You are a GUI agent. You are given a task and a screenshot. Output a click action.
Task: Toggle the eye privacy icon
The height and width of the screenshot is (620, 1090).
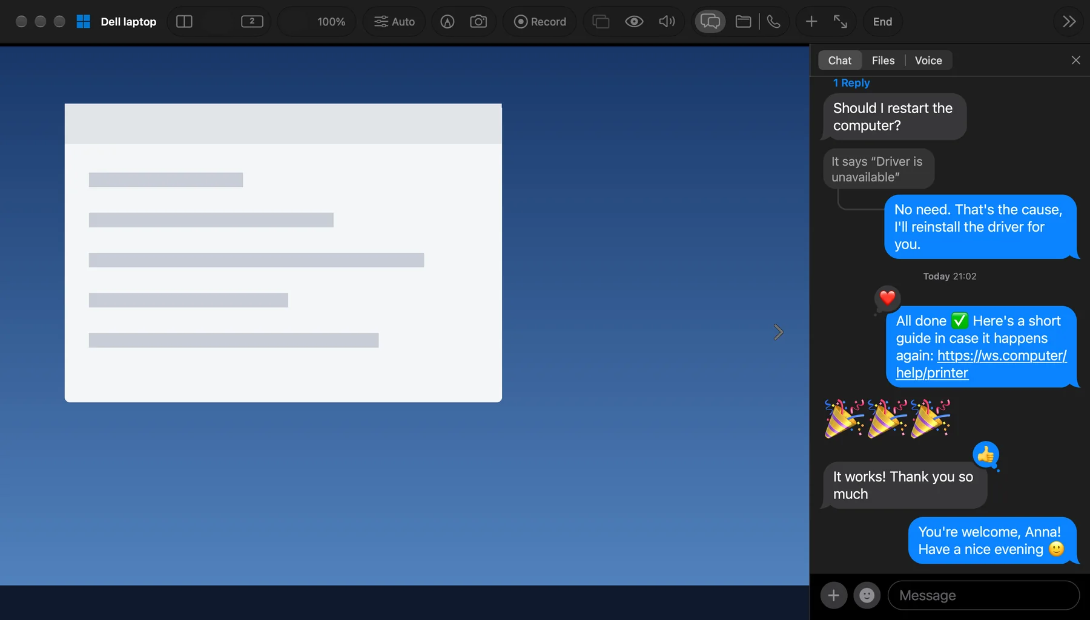(x=634, y=22)
